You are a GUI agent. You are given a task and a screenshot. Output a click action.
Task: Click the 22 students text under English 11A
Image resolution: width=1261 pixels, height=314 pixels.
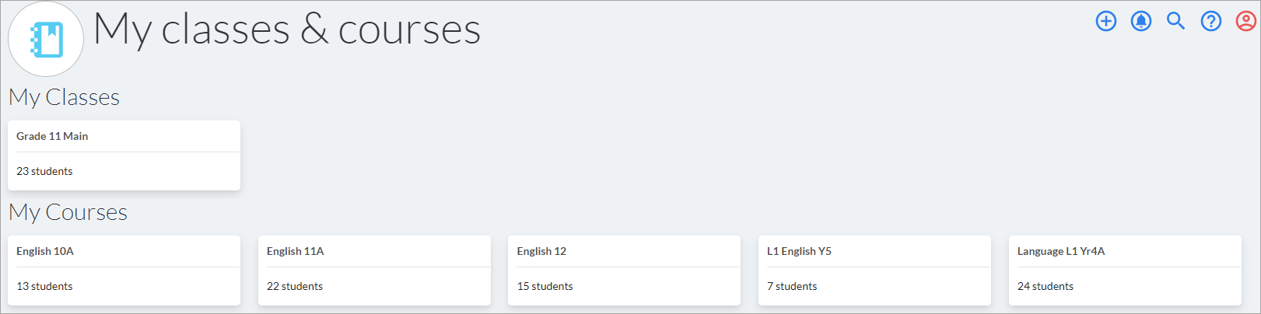tap(294, 286)
